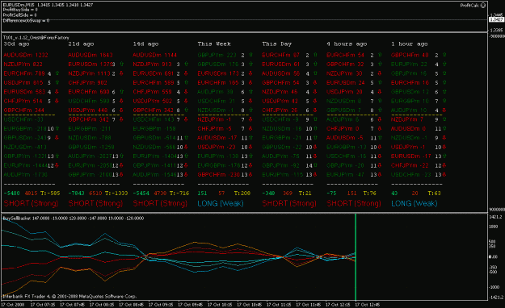Click the down arrow beside CHFJPYm 514
The height and width of the screenshot is (308, 505).
[x=57, y=101]
